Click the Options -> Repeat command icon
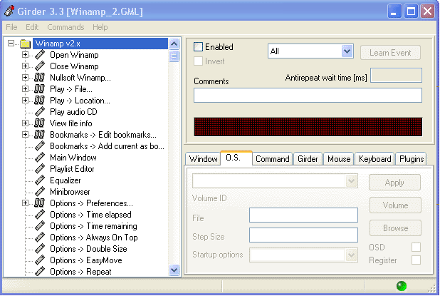440x296 pixels. [40, 272]
